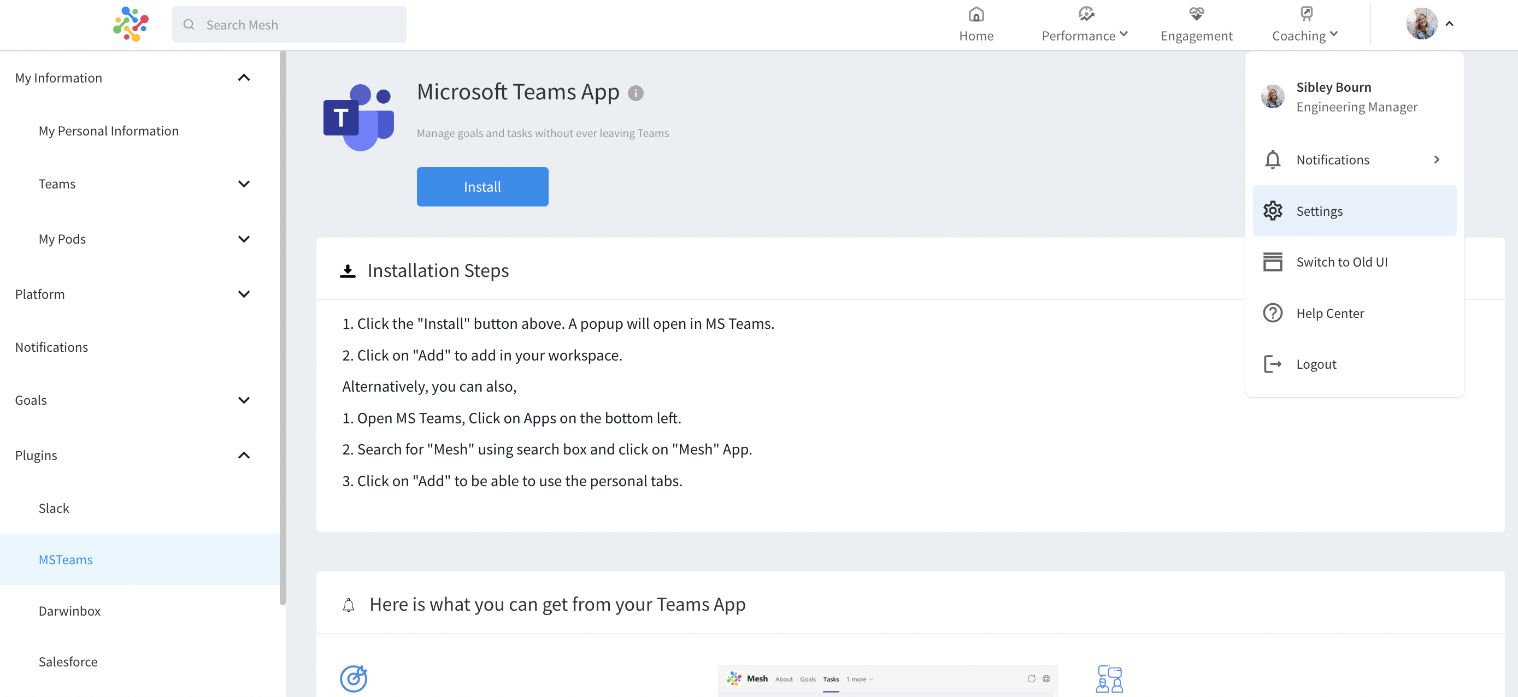Screen dimensions: 1518x697
Task: Select Switch to Old UI
Action: pos(1354,262)
